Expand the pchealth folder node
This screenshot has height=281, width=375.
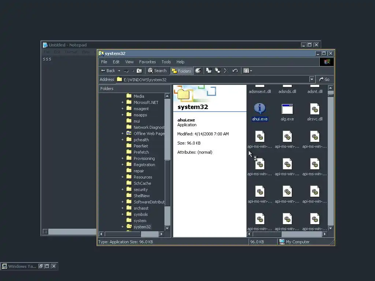[x=122, y=139]
